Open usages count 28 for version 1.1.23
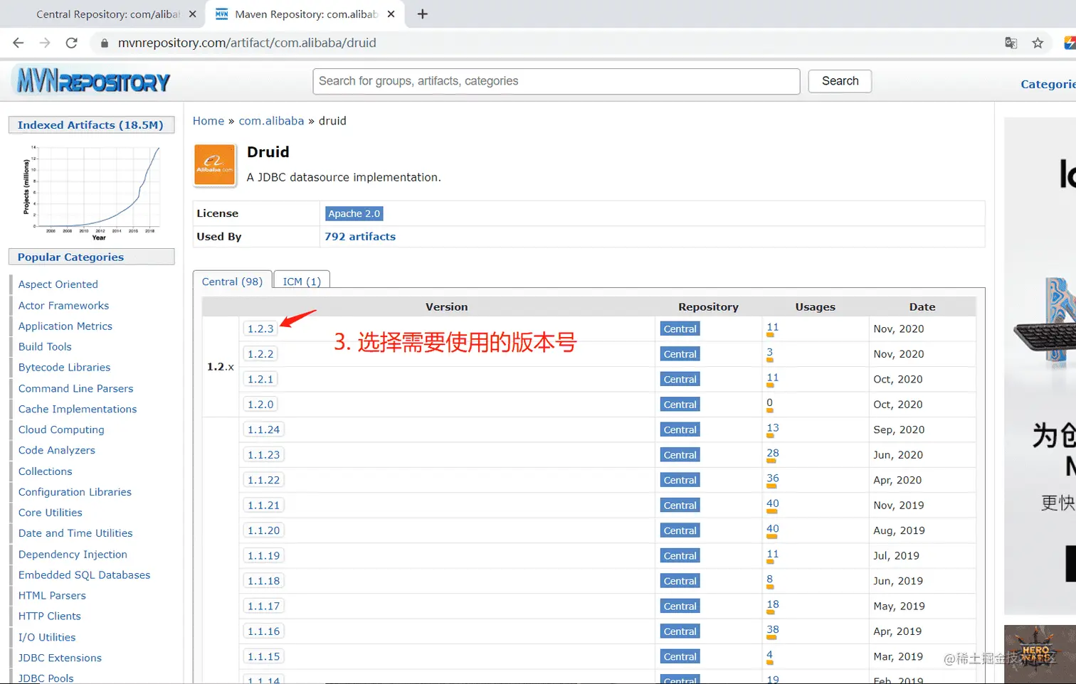 pos(772,453)
